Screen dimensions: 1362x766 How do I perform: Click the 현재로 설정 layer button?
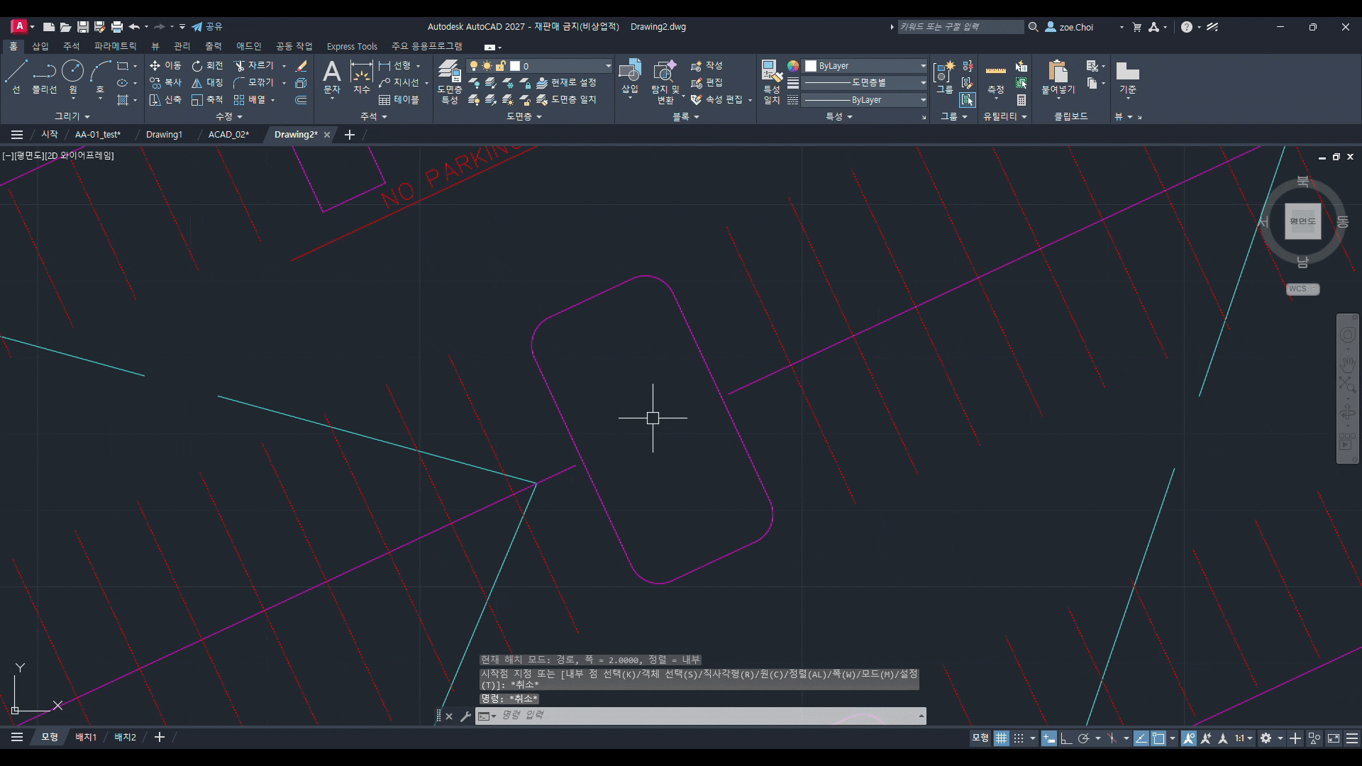click(566, 83)
